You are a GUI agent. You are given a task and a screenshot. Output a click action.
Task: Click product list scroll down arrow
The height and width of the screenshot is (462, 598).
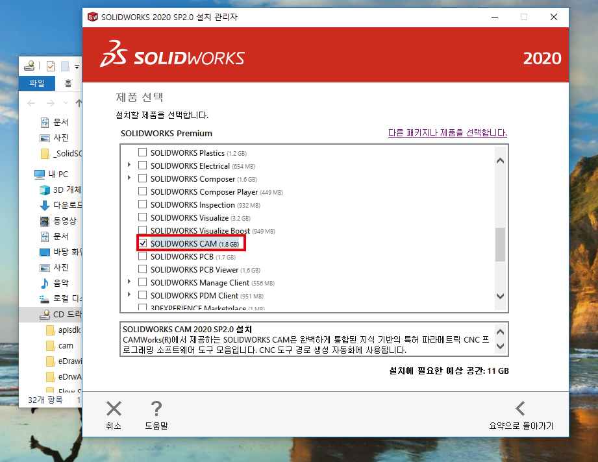click(x=501, y=296)
